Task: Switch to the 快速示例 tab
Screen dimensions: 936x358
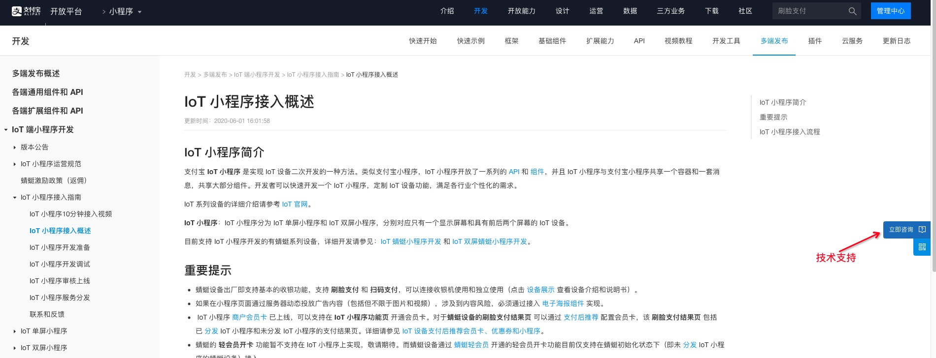Action: point(471,41)
